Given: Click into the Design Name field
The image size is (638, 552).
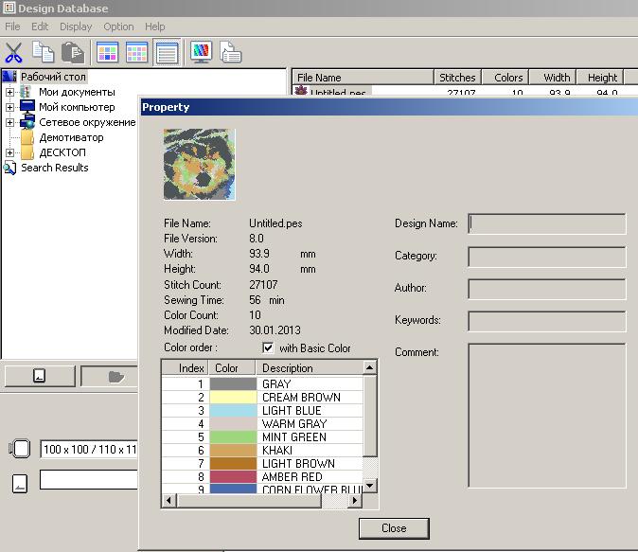Looking at the screenshot, I should pyautogui.click(x=547, y=223).
